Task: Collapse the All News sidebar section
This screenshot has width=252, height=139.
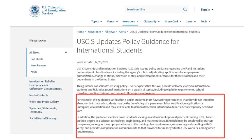Action: (x=66, y=52)
